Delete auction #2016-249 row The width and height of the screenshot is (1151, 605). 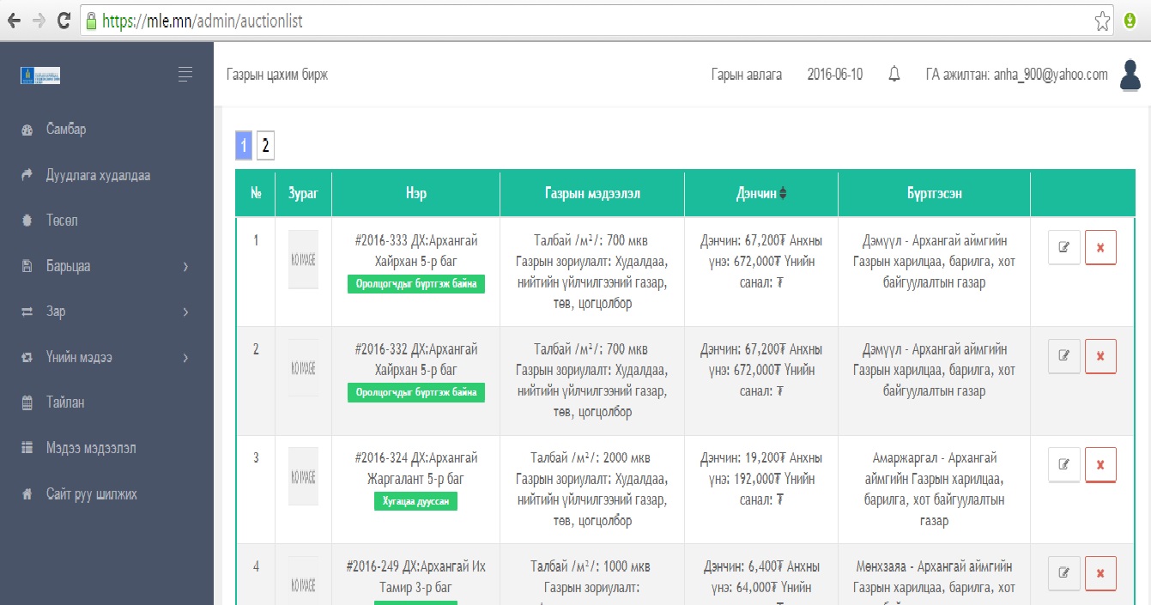(x=1100, y=573)
